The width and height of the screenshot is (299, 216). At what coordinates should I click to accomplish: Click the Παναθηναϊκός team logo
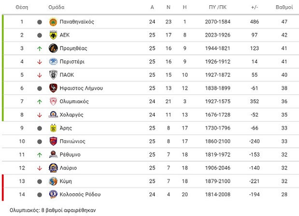(x=53, y=22)
